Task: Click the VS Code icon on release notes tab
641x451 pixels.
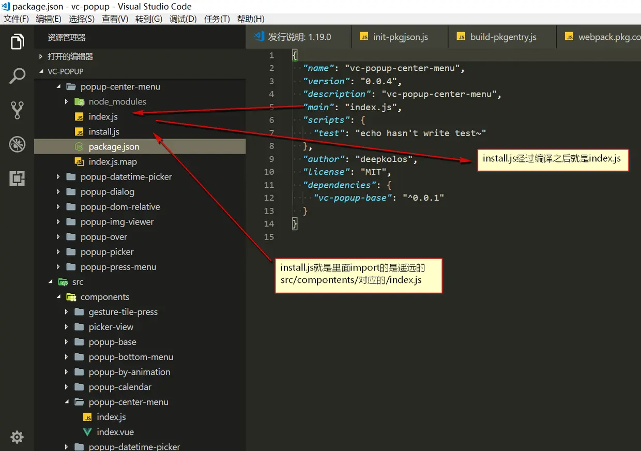Action: [x=259, y=37]
